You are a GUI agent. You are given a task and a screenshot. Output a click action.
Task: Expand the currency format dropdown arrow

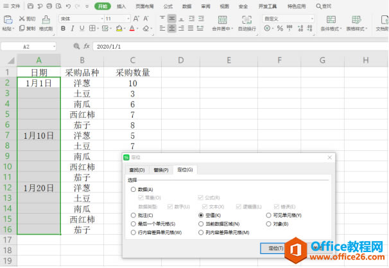(272, 28)
